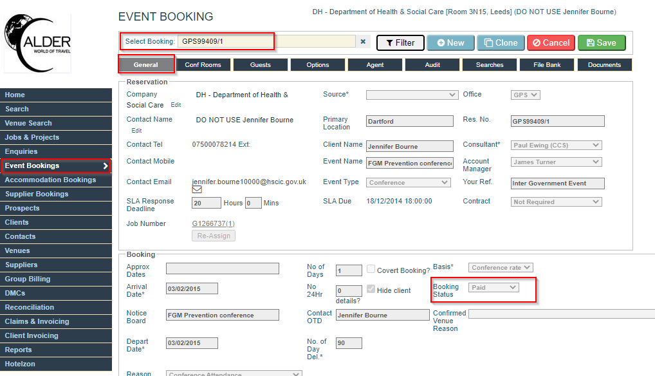
Task: Switch to the Conf Rooms tab
Action: (x=203, y=65)
